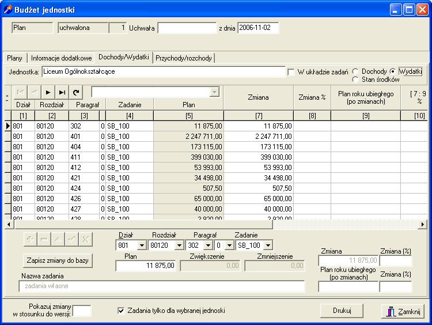This screenshot has width=432, height=325.
Task: Refresh data with the reload navigator icon
Action: 76,92
